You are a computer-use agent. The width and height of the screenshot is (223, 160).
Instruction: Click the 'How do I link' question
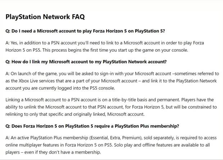pyautogui.click(x=86, y=62)
